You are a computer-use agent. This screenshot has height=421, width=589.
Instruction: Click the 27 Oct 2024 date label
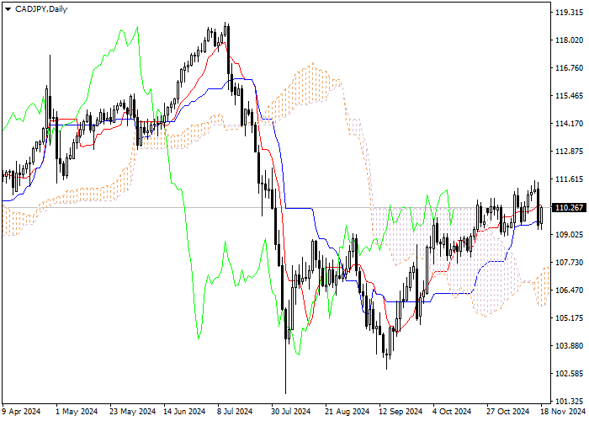[x=508, y=412]
